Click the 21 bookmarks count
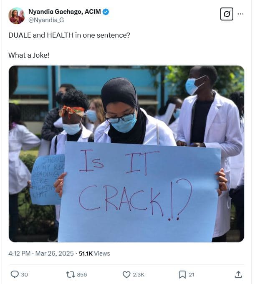Image resolution: width=255 pixels, height=284 pixels. click(x=192, y=274)
